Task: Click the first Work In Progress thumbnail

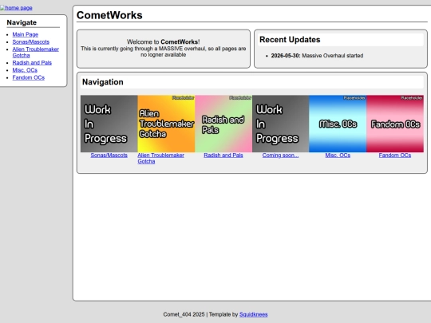Action: coord(109,124)
